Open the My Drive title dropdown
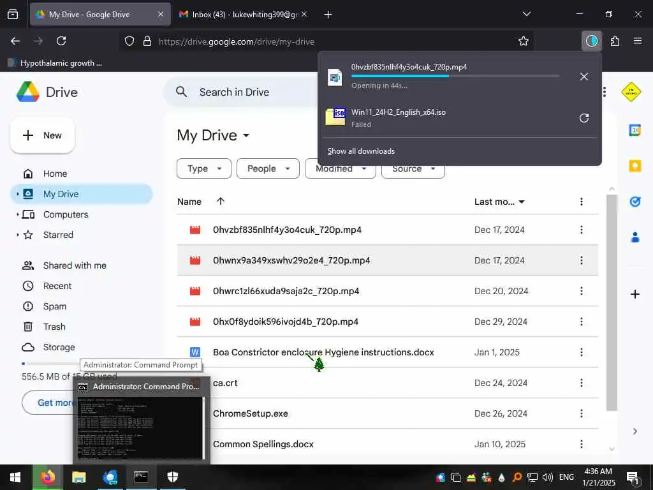This screenshot has width=653, height=490. (246, 135)
